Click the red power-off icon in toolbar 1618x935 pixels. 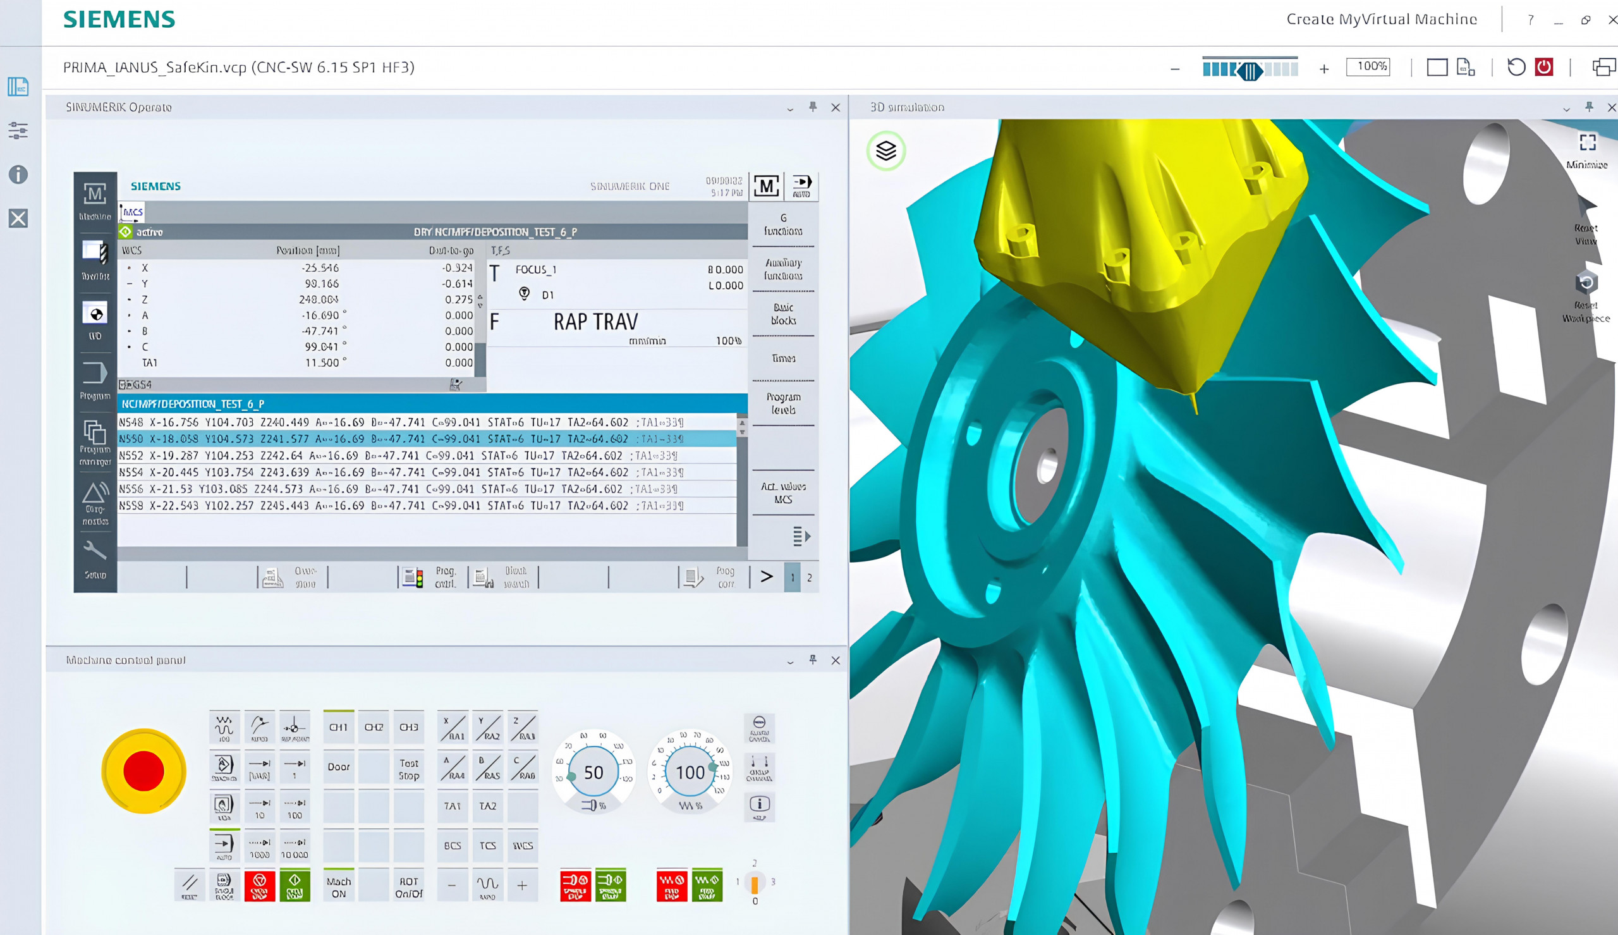pos(1543,67)
